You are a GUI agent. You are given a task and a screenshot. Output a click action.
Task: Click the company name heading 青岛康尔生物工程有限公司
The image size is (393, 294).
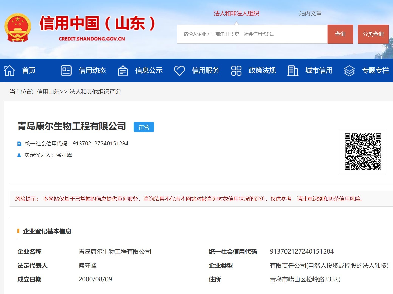pyautogui.click(x=72, y=126)
